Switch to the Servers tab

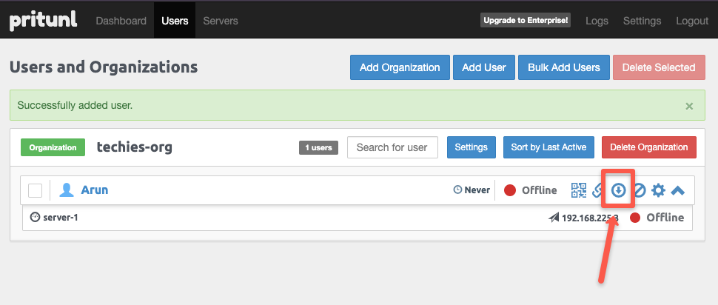click(221, 21)
